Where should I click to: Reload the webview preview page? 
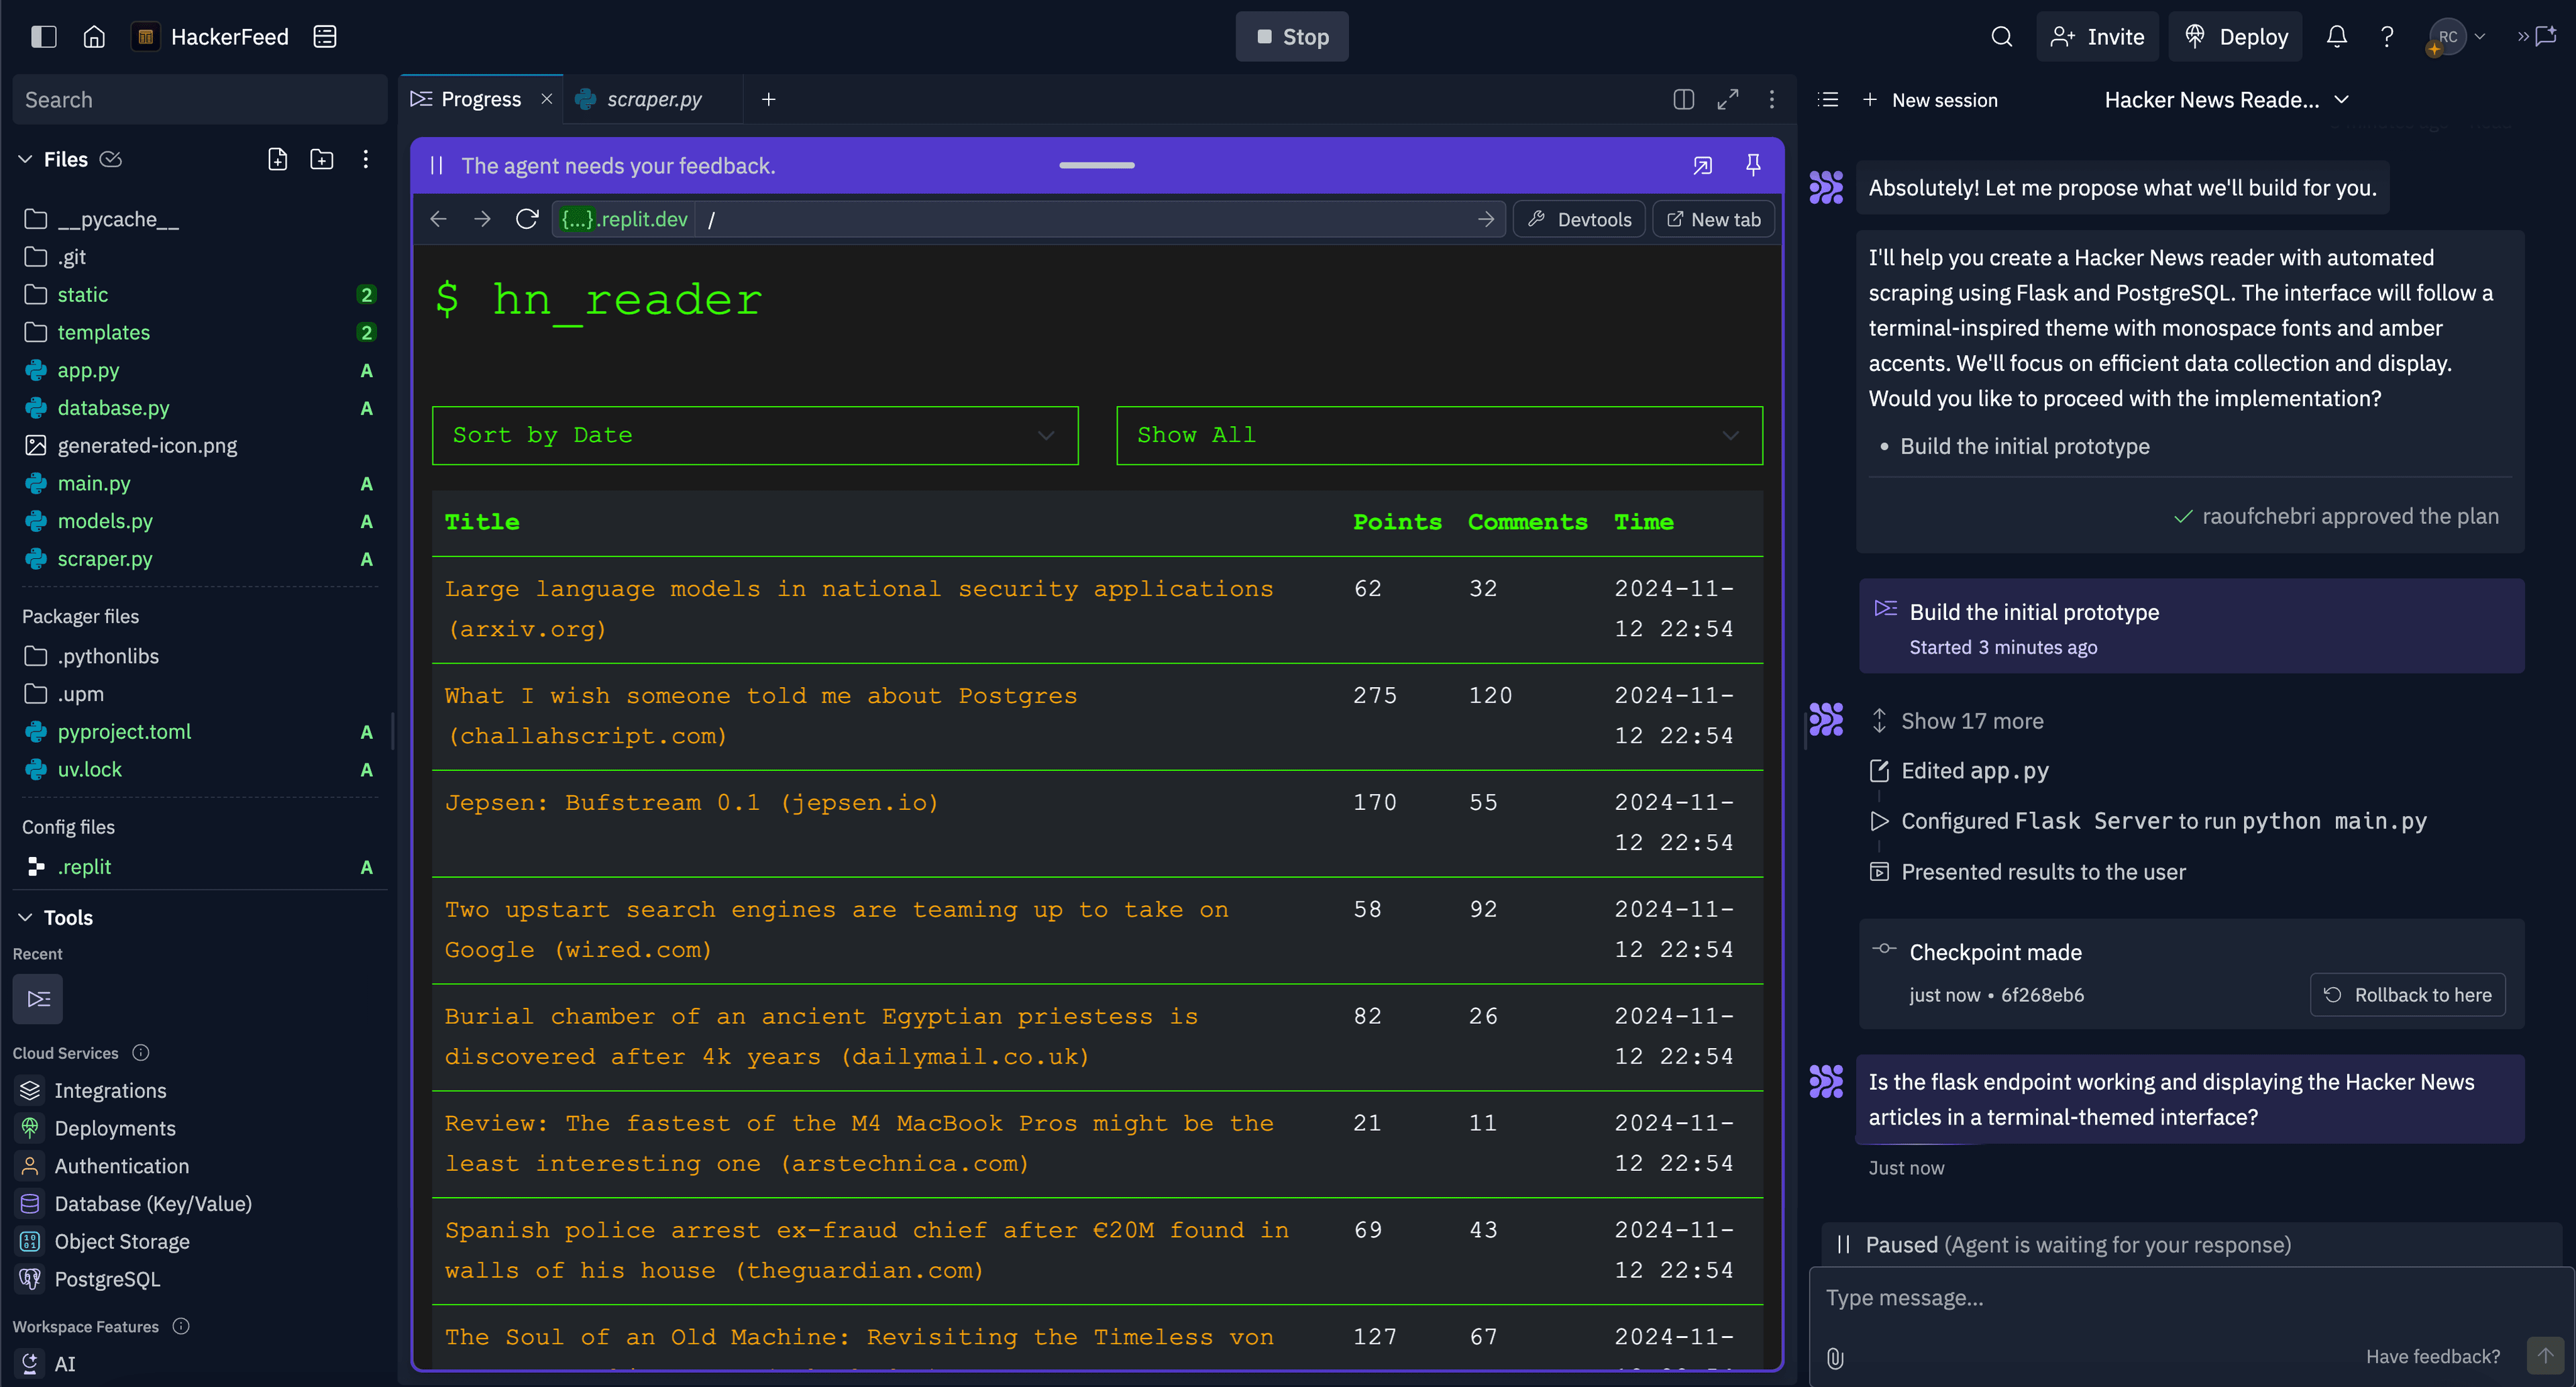click(527, 219)
